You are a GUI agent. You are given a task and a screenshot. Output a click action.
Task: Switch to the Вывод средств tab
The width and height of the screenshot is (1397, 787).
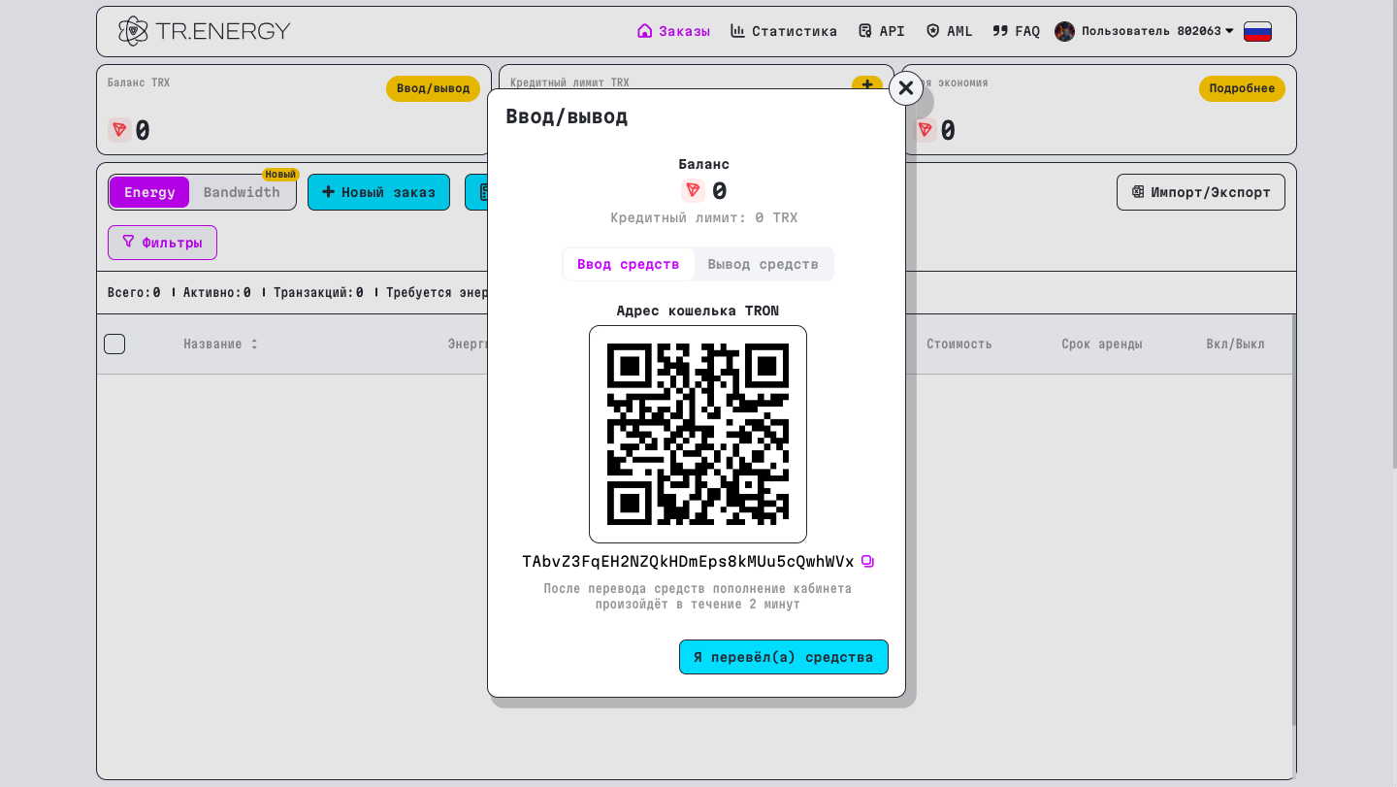tap(763, 264)
